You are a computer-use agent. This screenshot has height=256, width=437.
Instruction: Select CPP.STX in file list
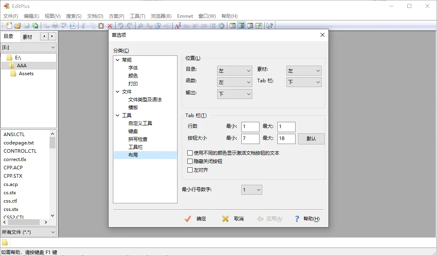(13, 176)
